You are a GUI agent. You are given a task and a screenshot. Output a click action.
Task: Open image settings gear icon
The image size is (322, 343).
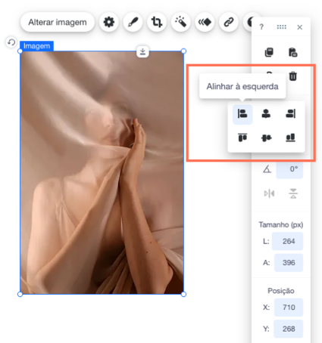pyautogui.click(x=109, y=23)
